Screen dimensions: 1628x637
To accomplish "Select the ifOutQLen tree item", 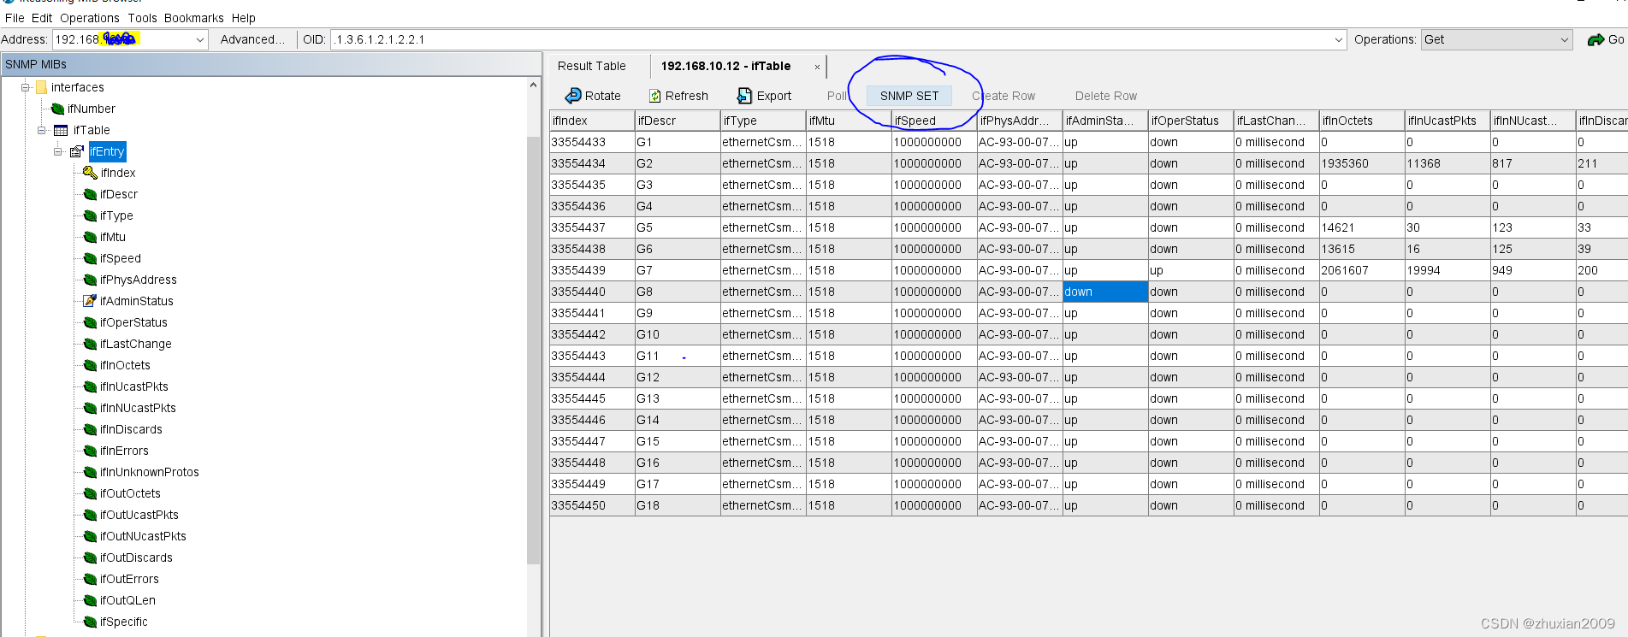I will point(127,600).
